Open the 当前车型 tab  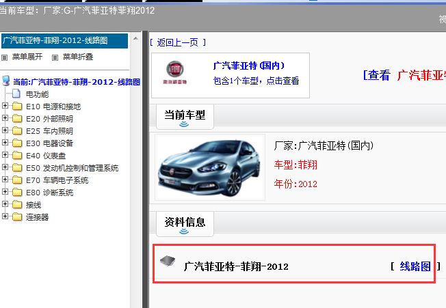[185, 117]
